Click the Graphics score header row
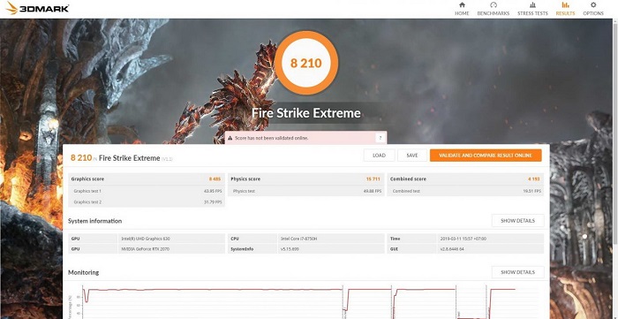618x319 pixels. (x=147, y=179)
